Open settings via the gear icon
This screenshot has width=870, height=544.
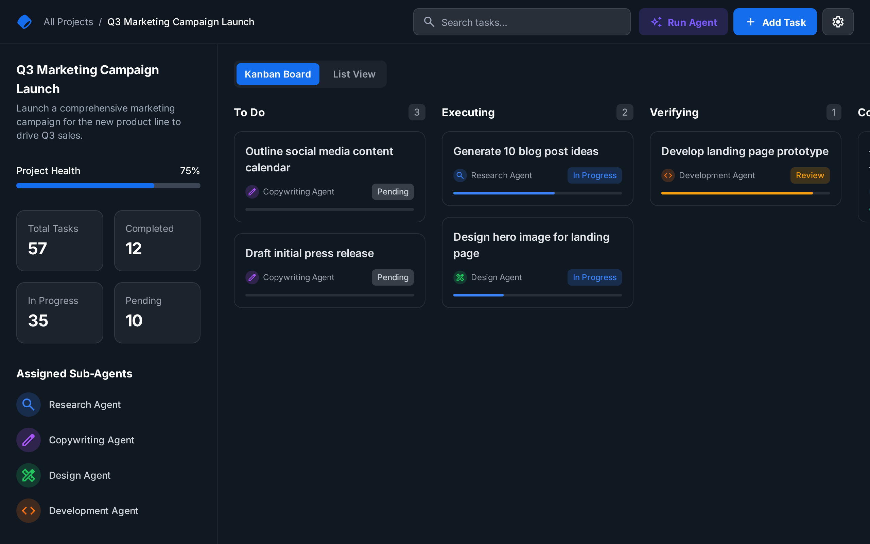coord(838,21)
